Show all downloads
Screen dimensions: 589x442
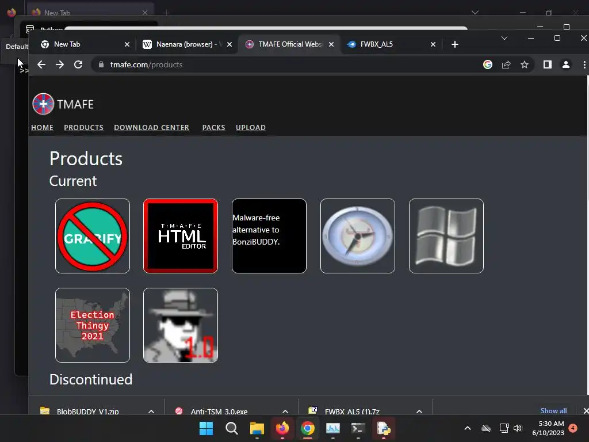pyautogui.click(x=553, y=410)
